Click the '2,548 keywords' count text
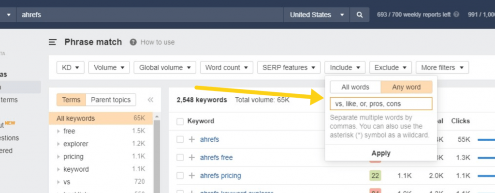The image size is (495, 193). point(202,100)
